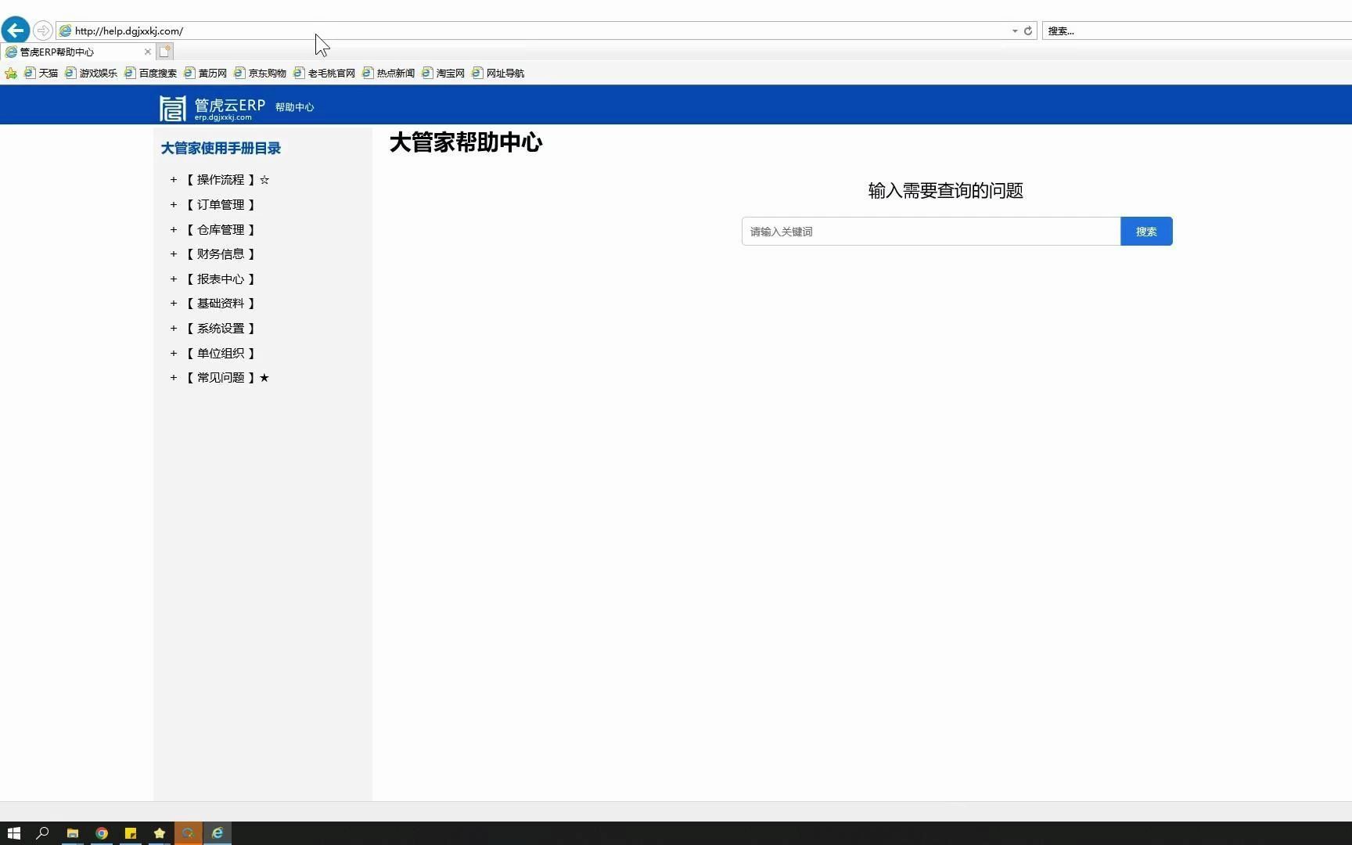Viewport: 1352px width, 845px height.
Task: Click the back navigation arrow
Action: [15, 30]
